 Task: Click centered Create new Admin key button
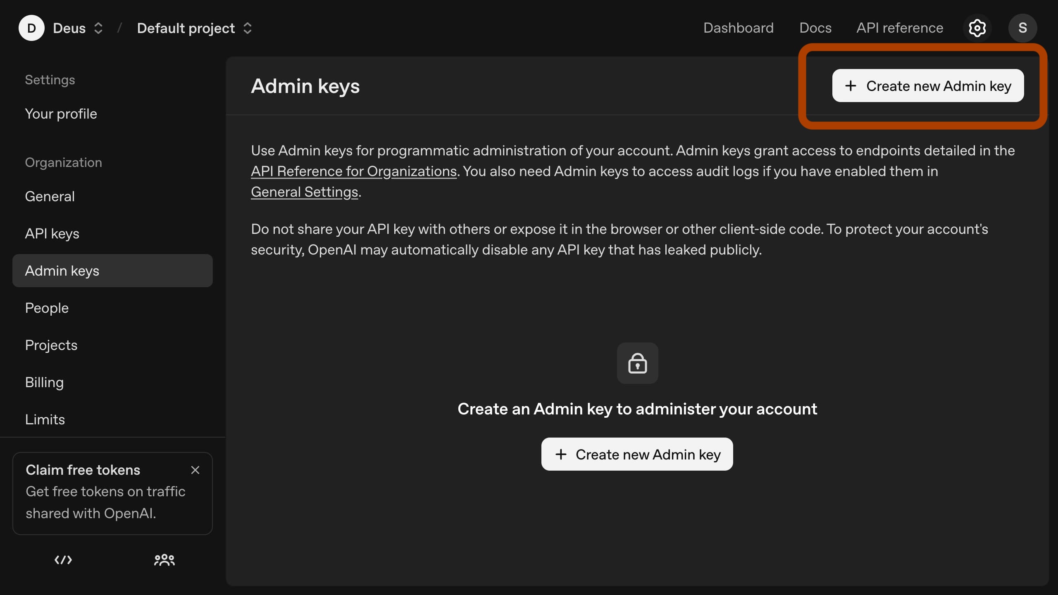[x=637, y=454]
